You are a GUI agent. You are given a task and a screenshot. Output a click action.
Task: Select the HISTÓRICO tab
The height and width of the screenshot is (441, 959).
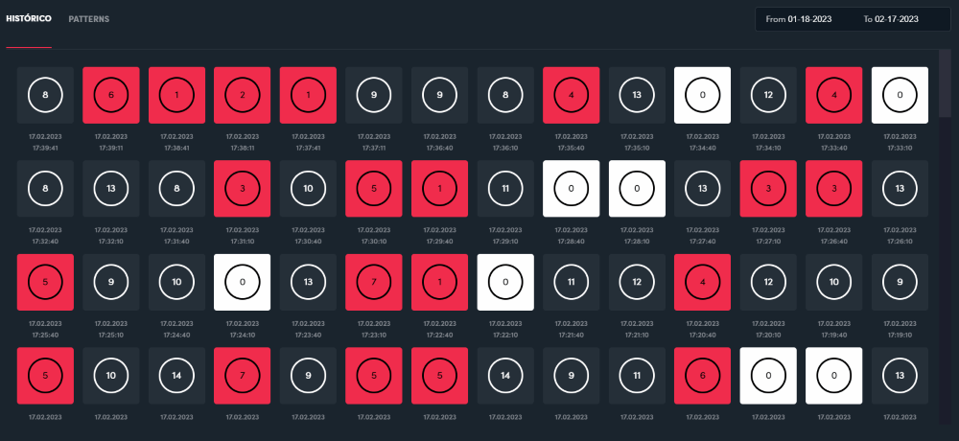point(29,19)
